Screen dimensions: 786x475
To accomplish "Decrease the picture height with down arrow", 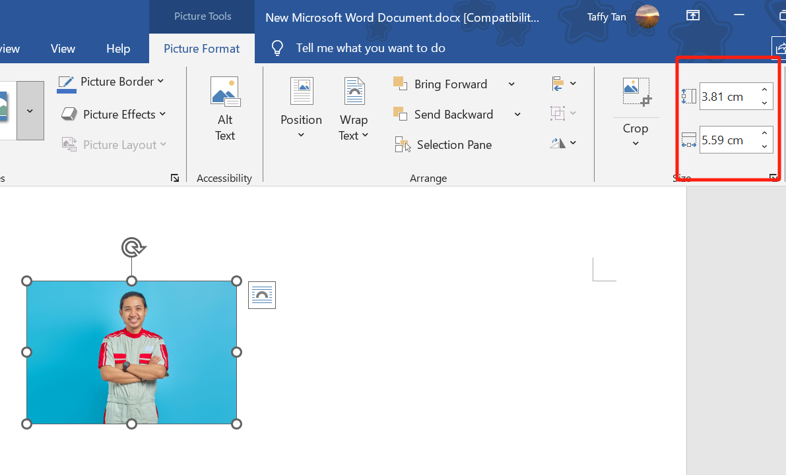I will point(764,103).
